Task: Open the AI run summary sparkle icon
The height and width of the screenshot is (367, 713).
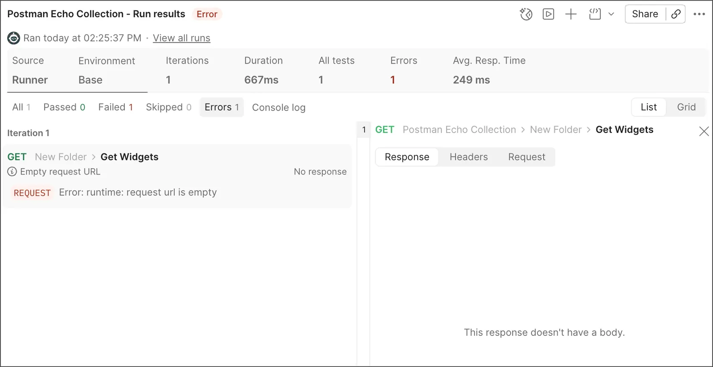Action: coord(526,14)
